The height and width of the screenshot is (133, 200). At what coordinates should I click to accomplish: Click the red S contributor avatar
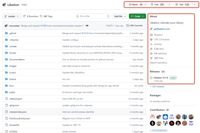[x=172, y=123]
